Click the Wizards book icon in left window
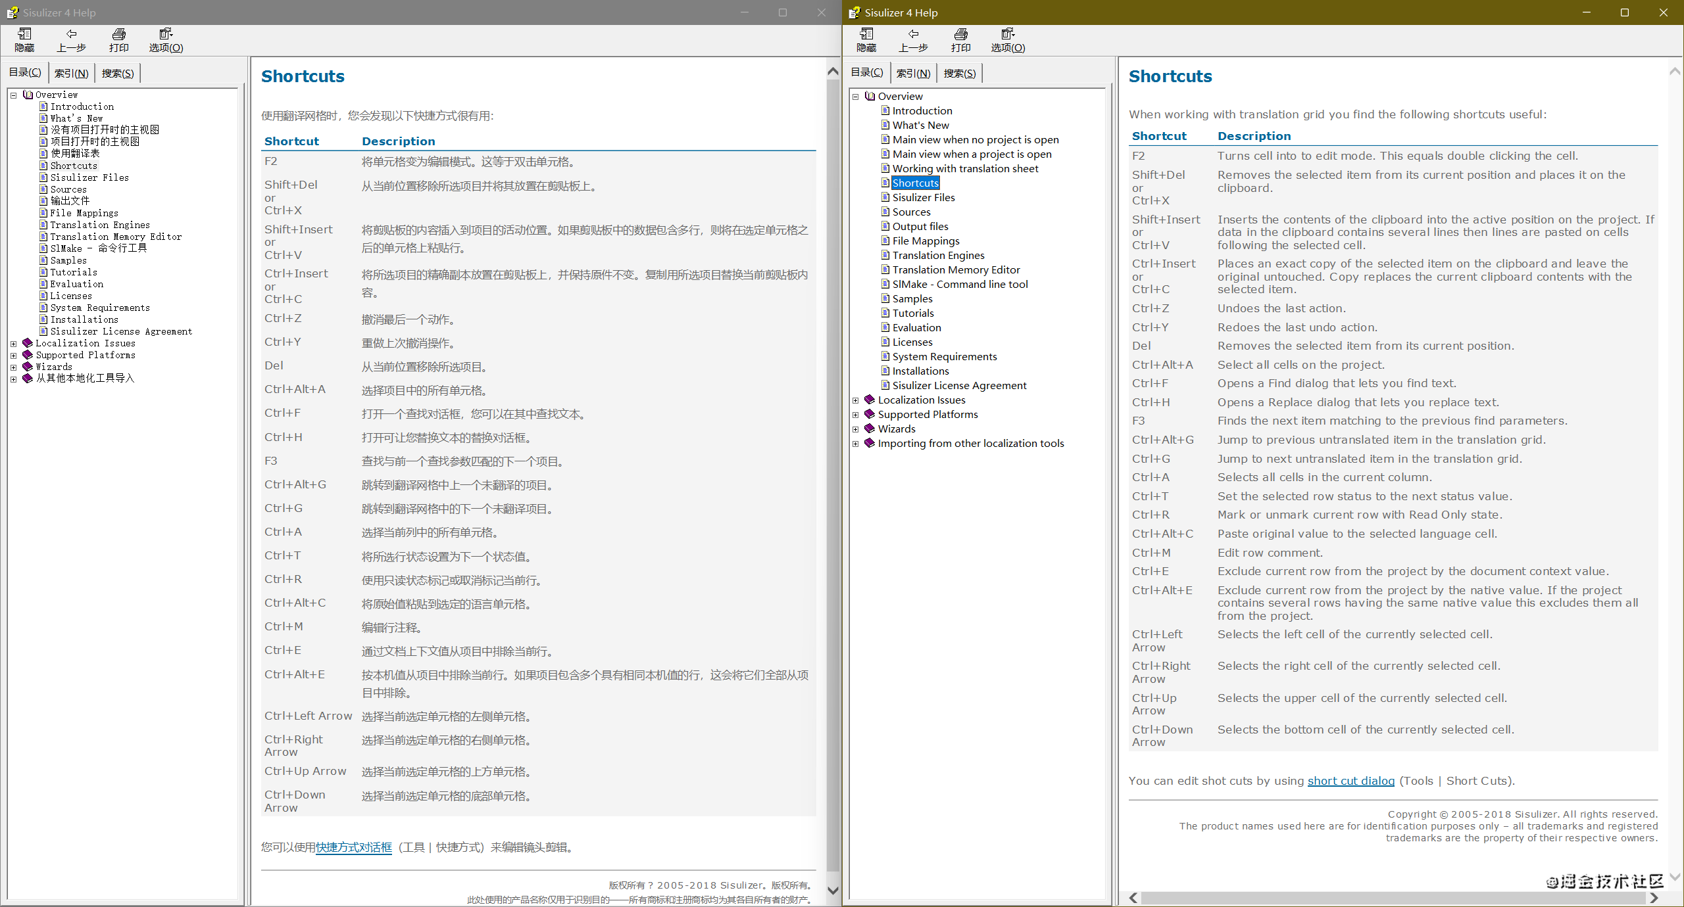This screenshot has height=907, width=1684. [28, 367]
